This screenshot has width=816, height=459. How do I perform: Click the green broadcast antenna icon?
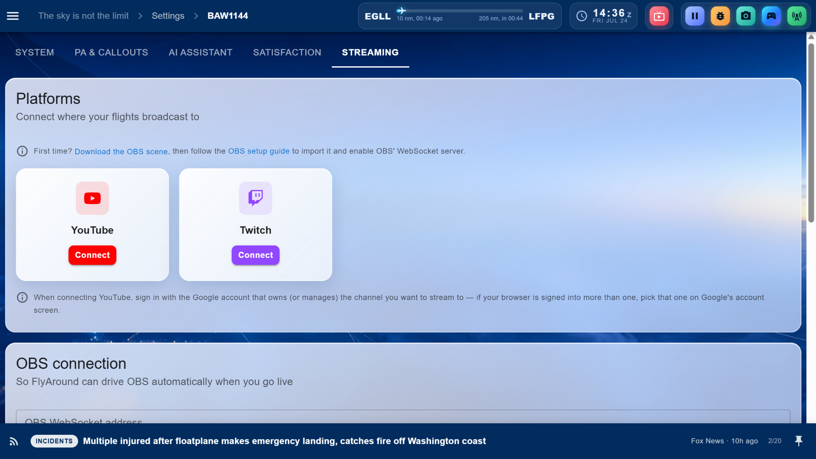click(797, 16)
